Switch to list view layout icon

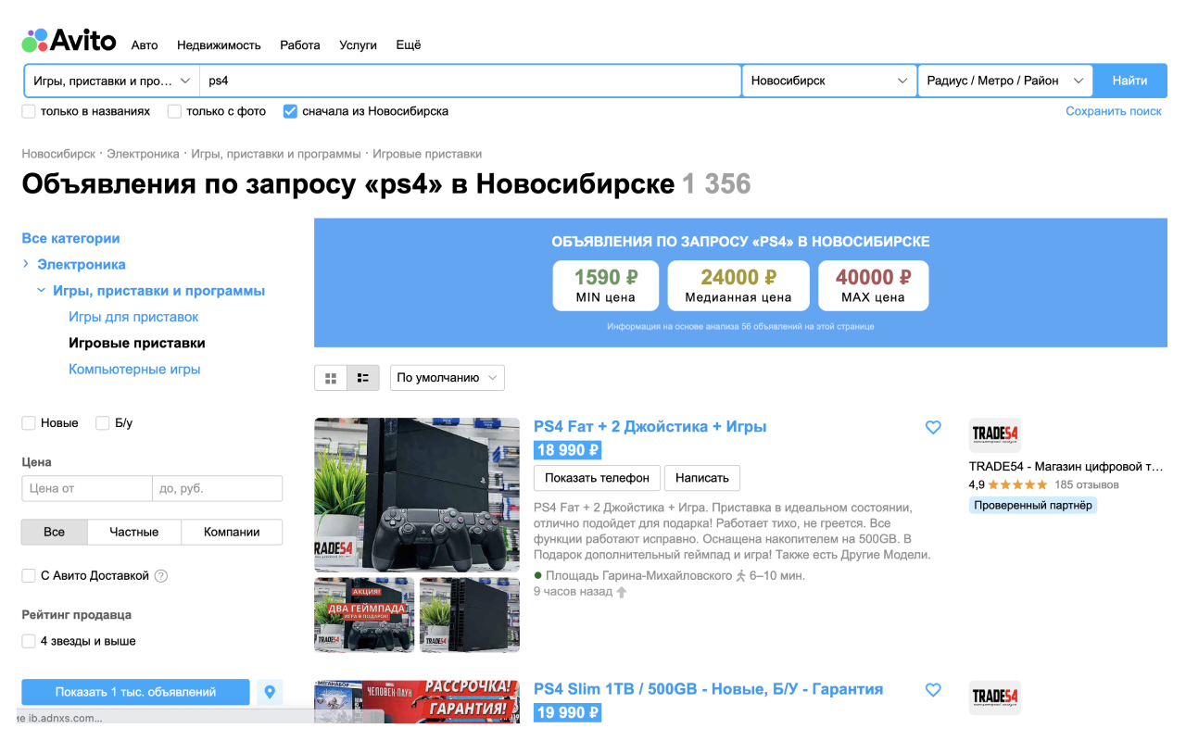363,378
